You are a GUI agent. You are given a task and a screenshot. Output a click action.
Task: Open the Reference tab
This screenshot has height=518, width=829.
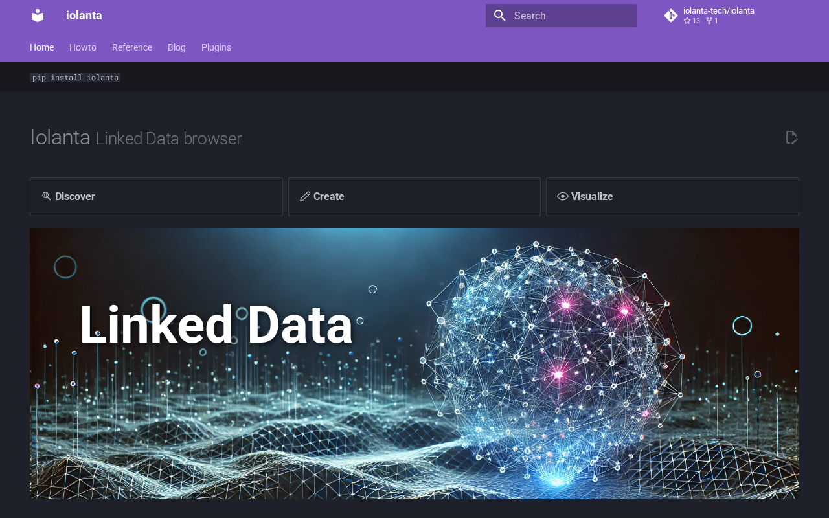(132, 47)
